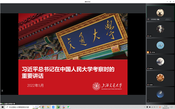Click the microphone icon in system tray

pos(147,107)
